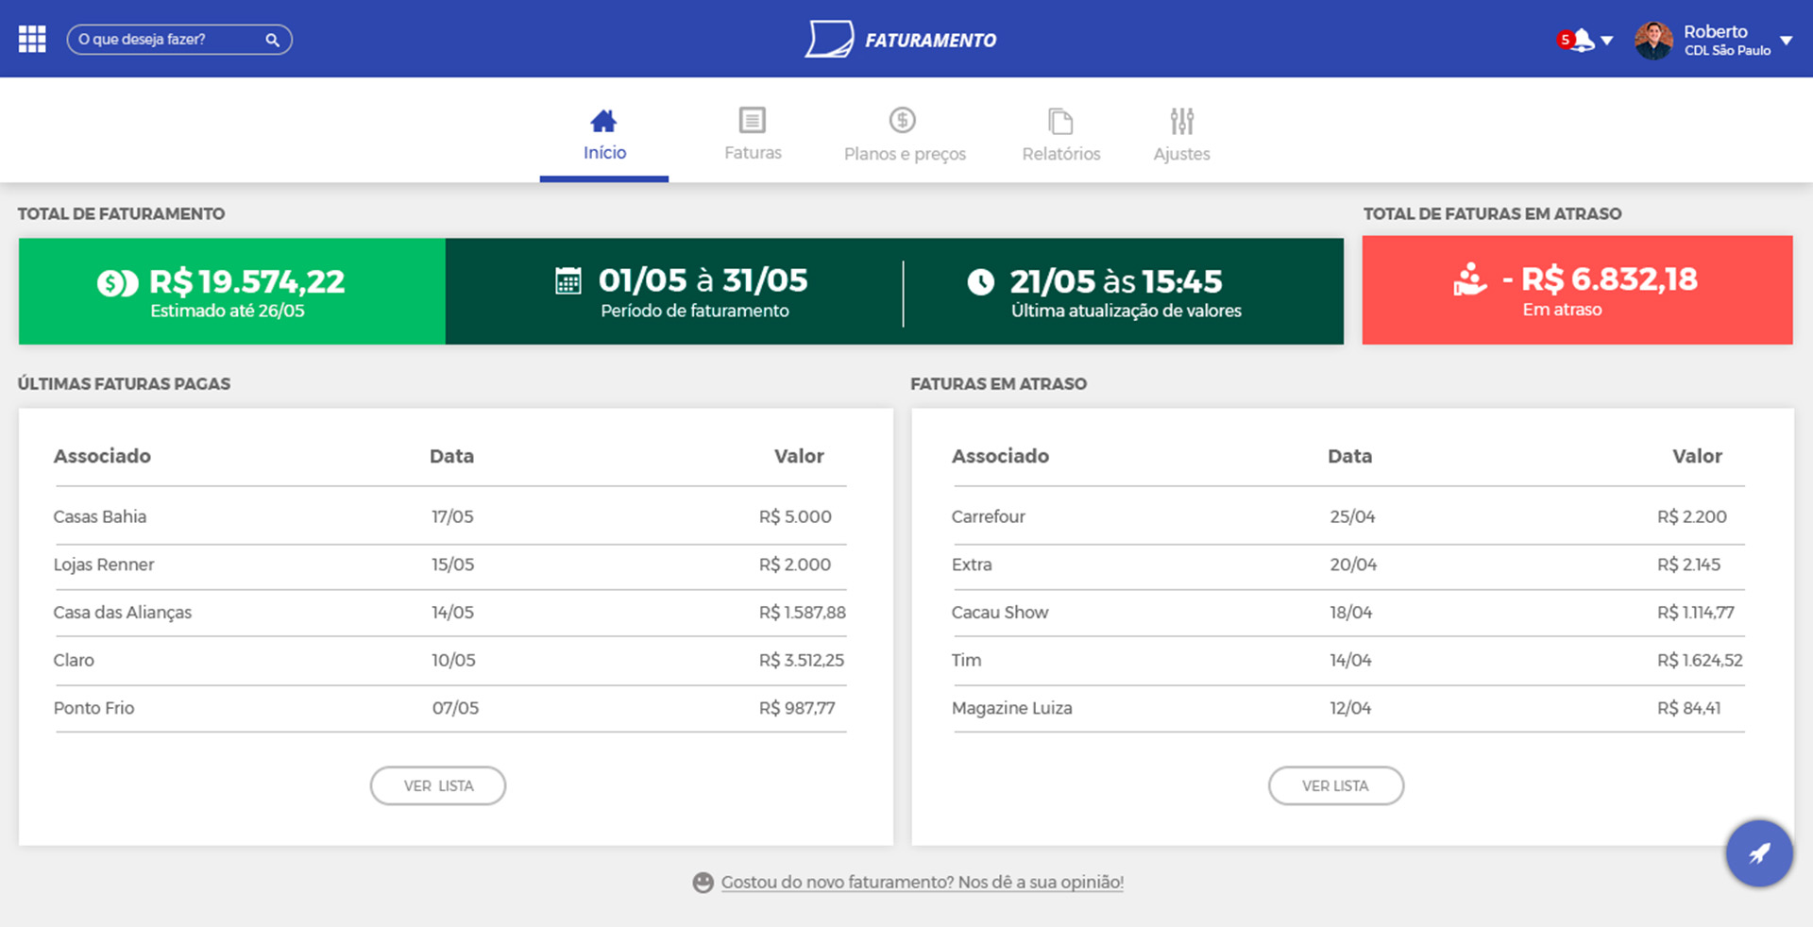Focus the 'O que deseja fazer?' search field
This screenshot has height=927, width=1813.
point(179,40)
